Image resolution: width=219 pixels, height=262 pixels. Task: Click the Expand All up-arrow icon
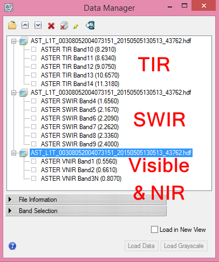[25, 25]
